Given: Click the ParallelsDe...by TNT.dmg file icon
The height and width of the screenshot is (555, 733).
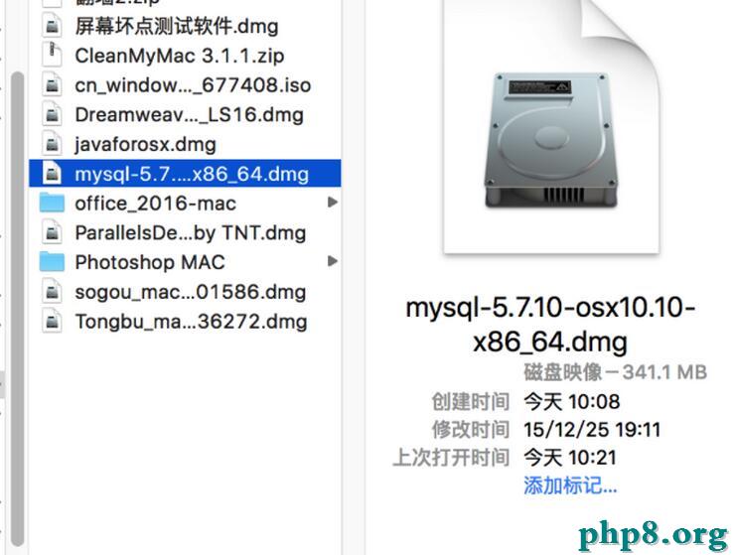Looking at the screenshot, I should click(52, 232).
